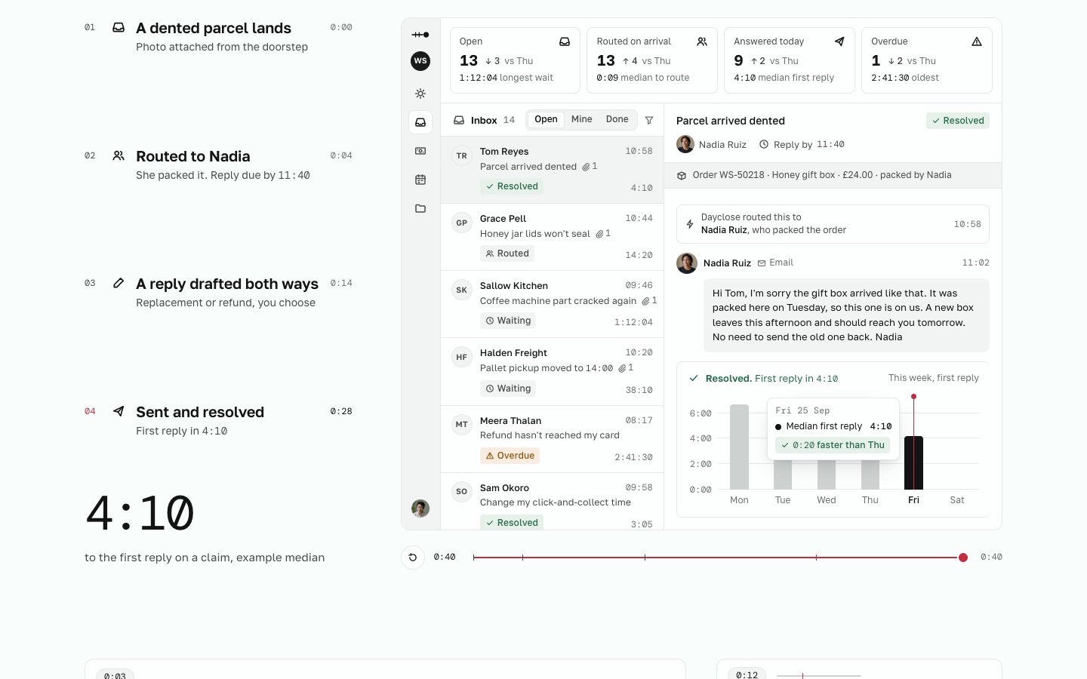The height and width of the screenshot is (679, 1087).
Task: Open the folder icon in the sidebar
Action: click(420, 208)
